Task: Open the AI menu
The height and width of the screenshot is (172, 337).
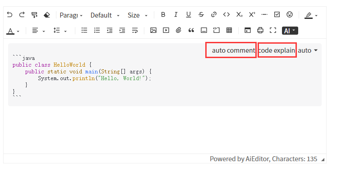Action: click(290, 31)
